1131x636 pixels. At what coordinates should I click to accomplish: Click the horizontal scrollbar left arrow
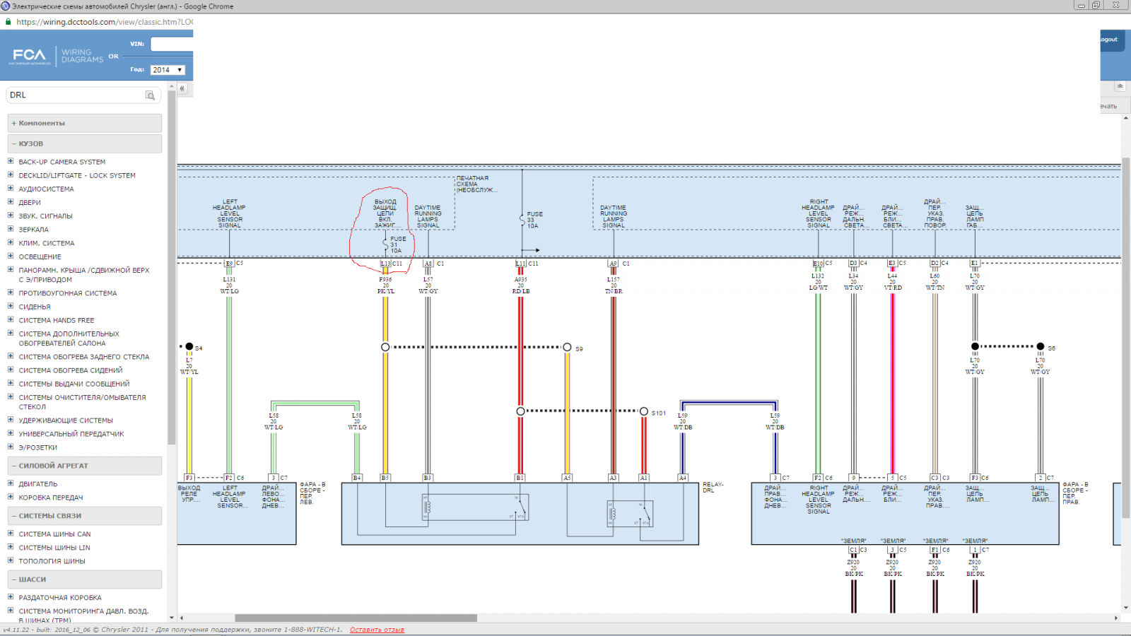pos(182,618)
